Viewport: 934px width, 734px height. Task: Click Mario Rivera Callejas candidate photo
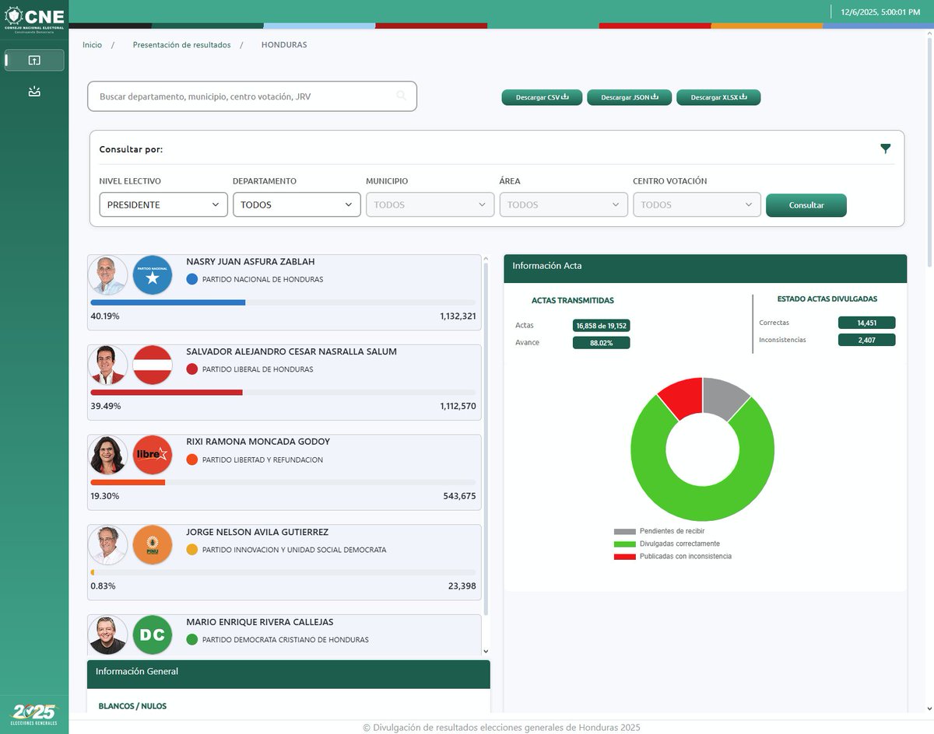click(x=108, y=634)
